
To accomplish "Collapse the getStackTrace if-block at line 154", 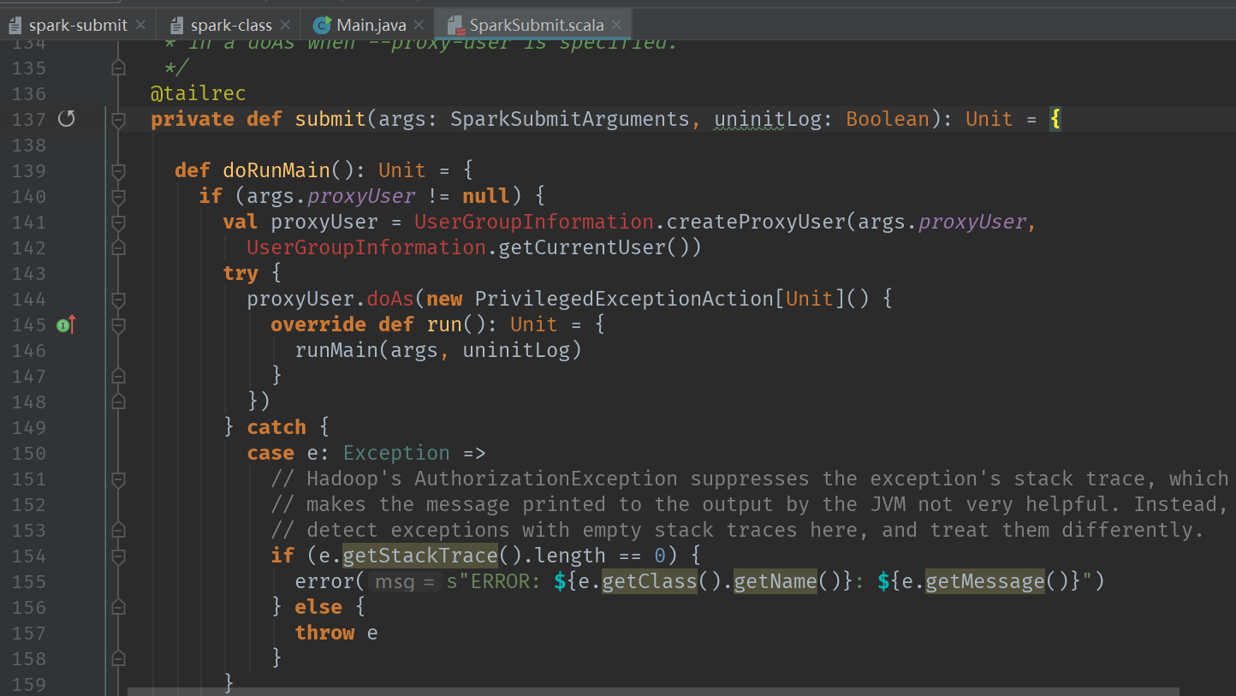I will coord(119,556).
